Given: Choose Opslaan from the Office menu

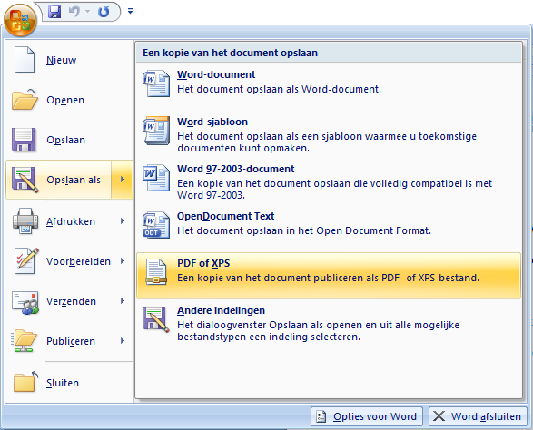Looking at the screenshot, I should tap(69, 140).
